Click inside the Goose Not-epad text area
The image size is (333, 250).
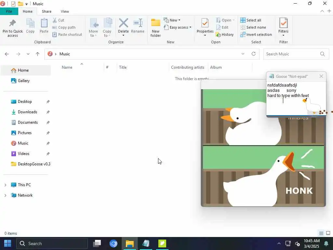[296, 98]
